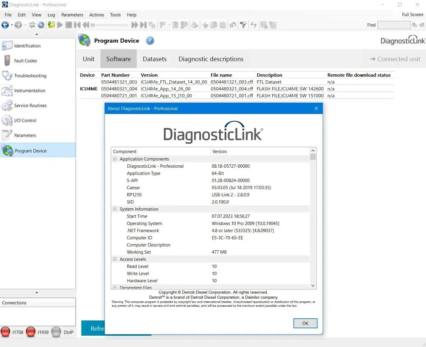Viewport: 426px width, 347px height.
Task: Click the log playback position slider
Action: (x=109, y=25)
